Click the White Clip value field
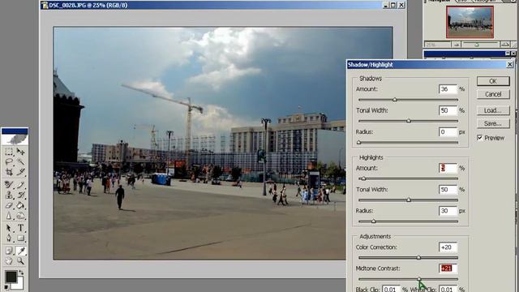The image size is (519, 292). 448,289
